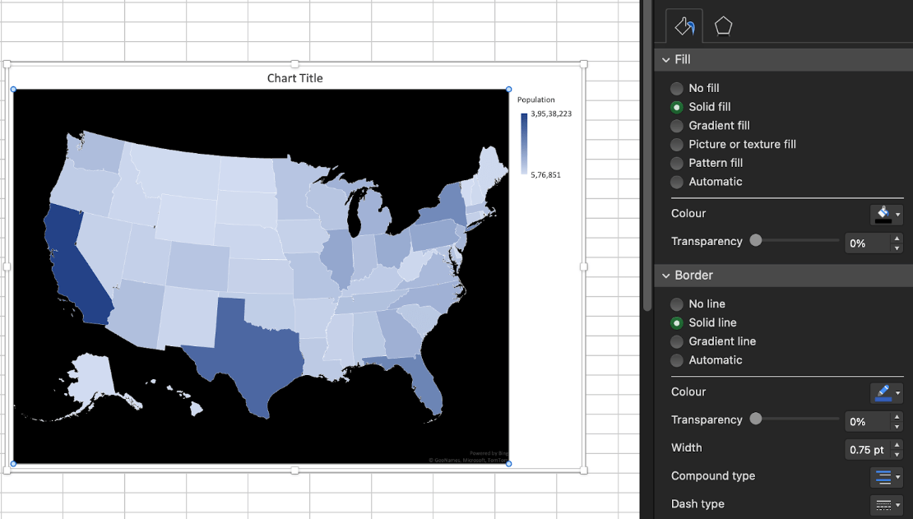Click the Width 0.75 pt field

867,449
